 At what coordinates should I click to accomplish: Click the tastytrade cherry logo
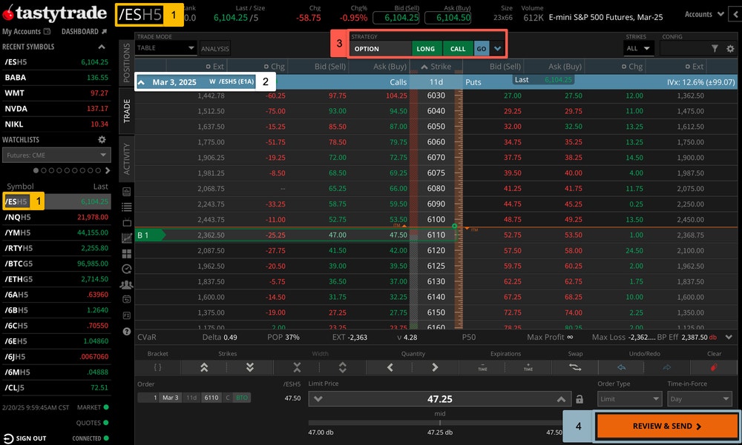(8, 13)
